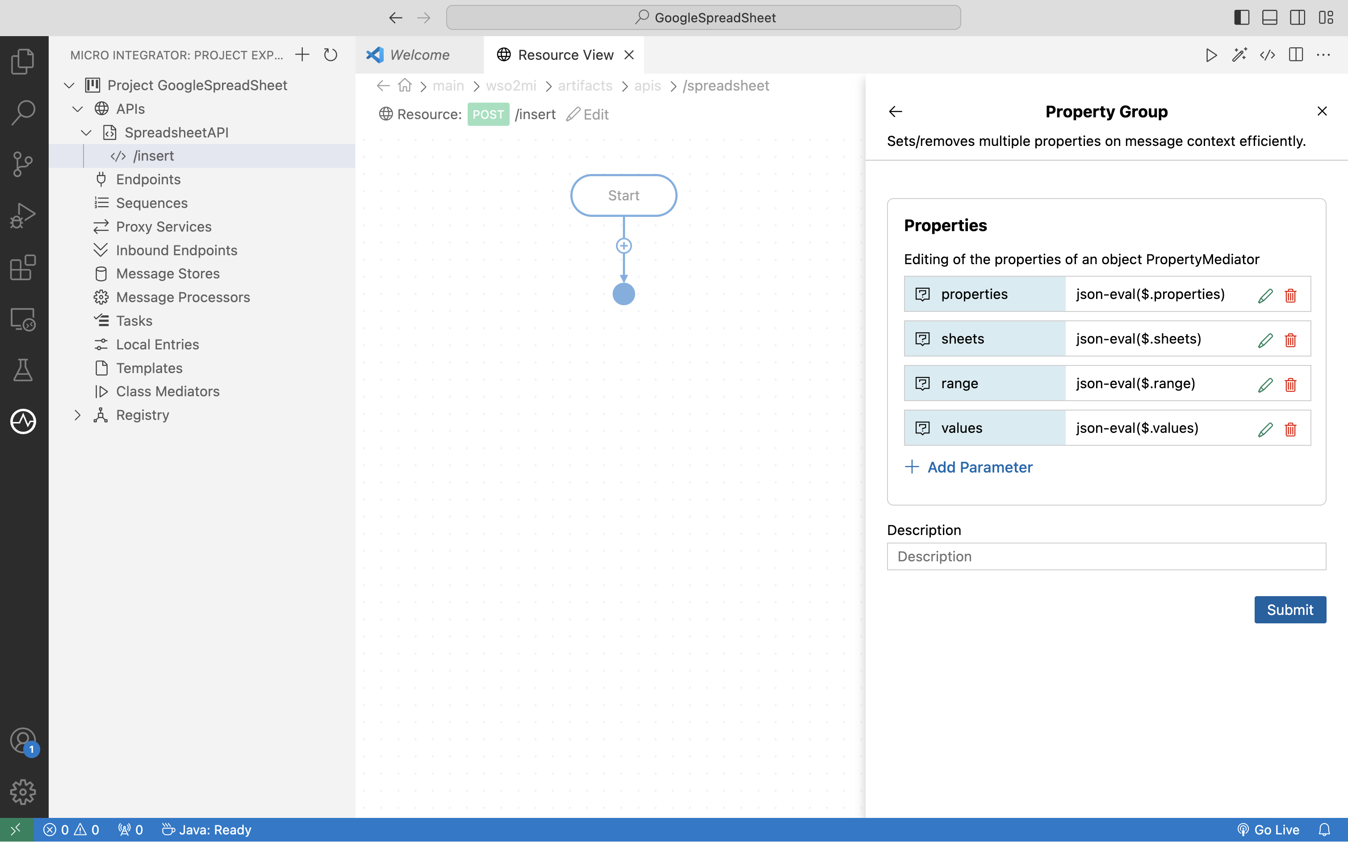The image size is (1348, 842).
Task: Close the Resource View tab
Action: [x=628, y=54]
